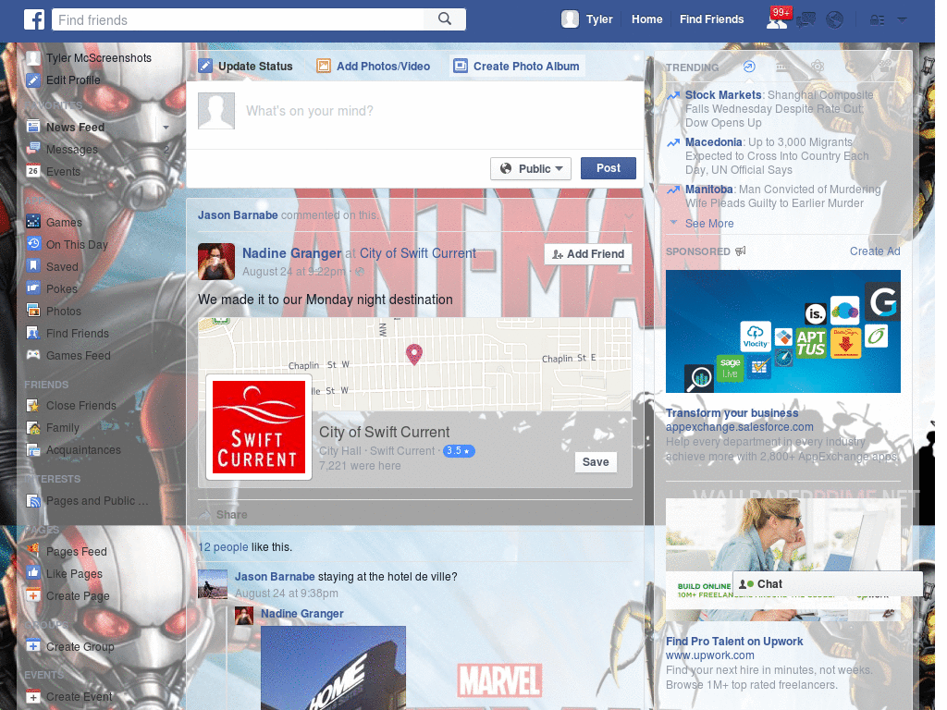Open Create Group in sidebar
This screenshot has width=947, height=710.
[x=80, y=646]
